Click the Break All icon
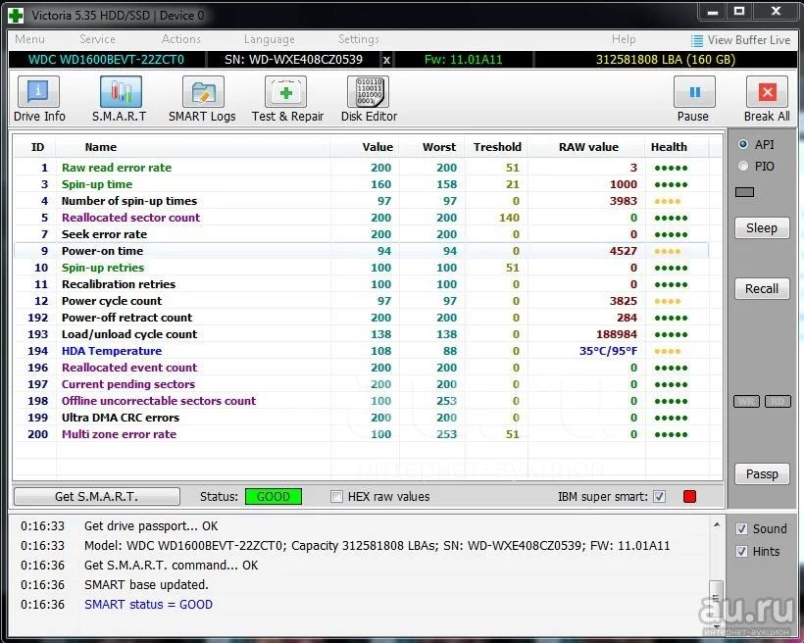This screenshot has height=643, width=804. point(767,92)
